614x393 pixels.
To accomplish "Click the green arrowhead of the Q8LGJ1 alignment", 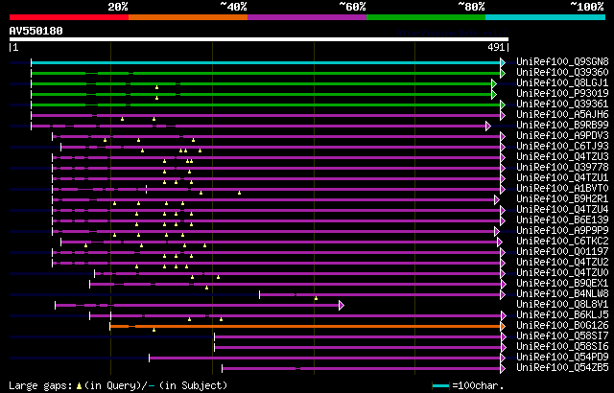I will coord(494,83).
